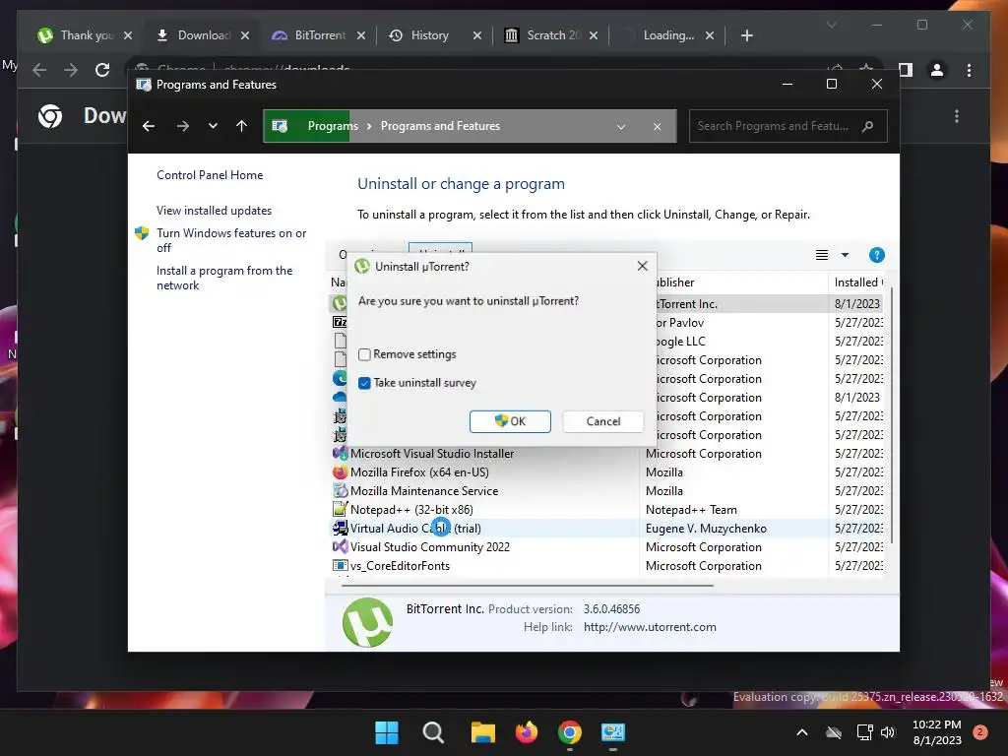This screenshot has width=1008, height=756.
Task: Expand the view options dropdown arrow
Action: coord(845,255)
